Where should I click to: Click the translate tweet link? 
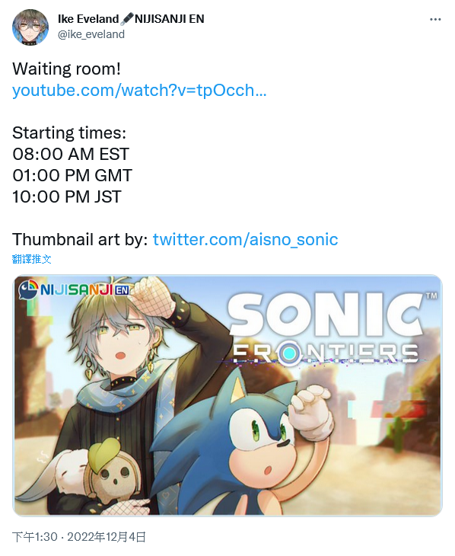[31, 259]
